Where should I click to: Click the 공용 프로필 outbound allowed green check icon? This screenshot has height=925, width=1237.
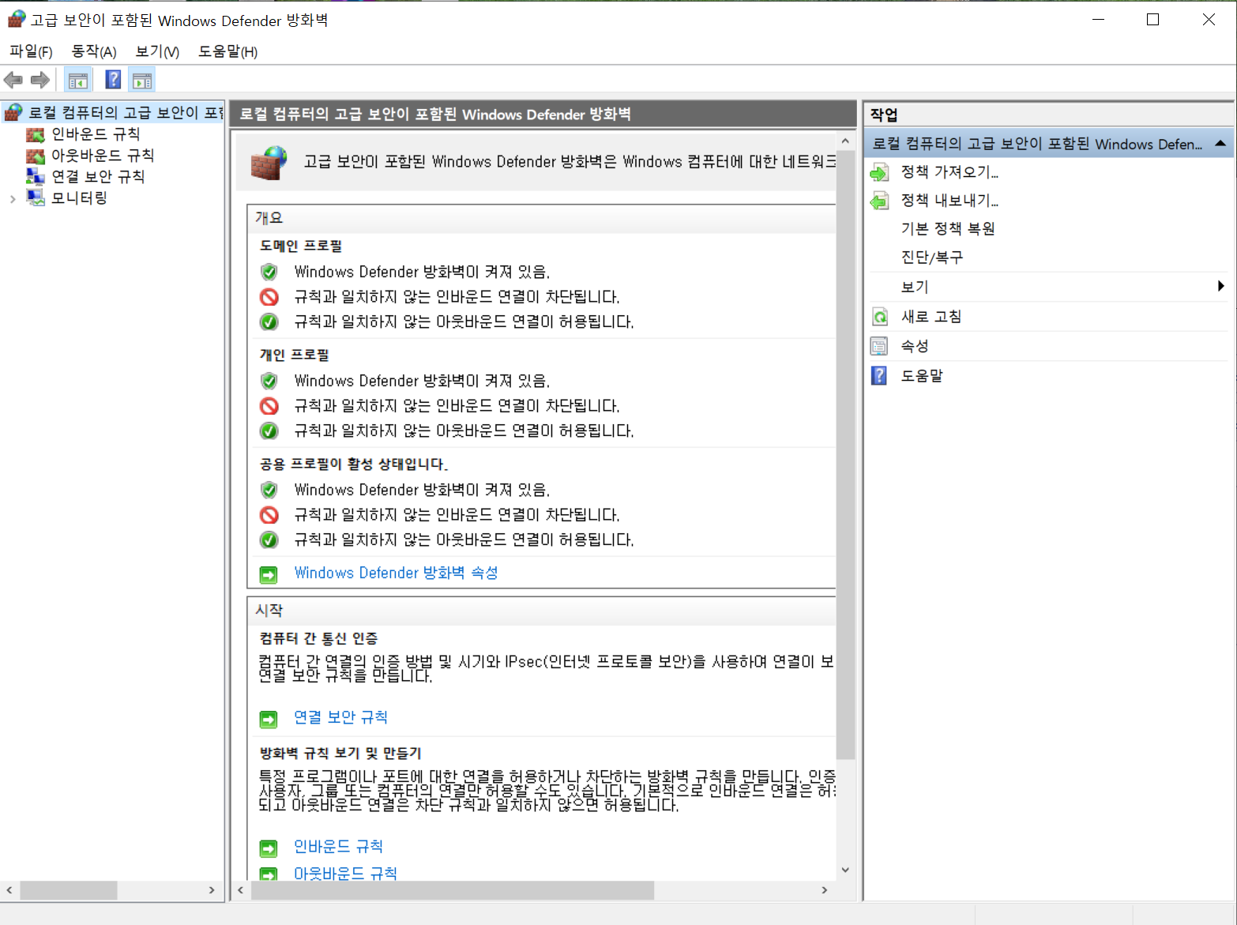point(269,540)
